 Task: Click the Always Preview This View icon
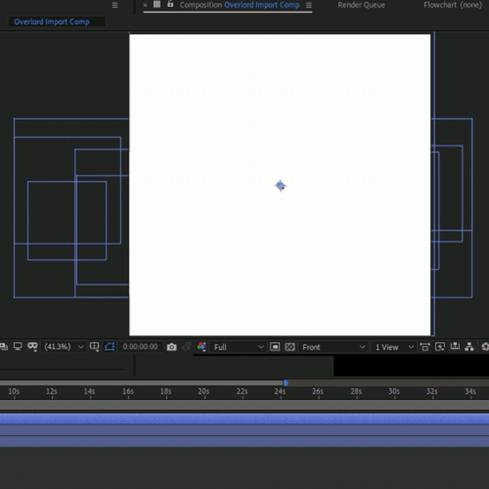pyautogui.click(x=4, y=347)
